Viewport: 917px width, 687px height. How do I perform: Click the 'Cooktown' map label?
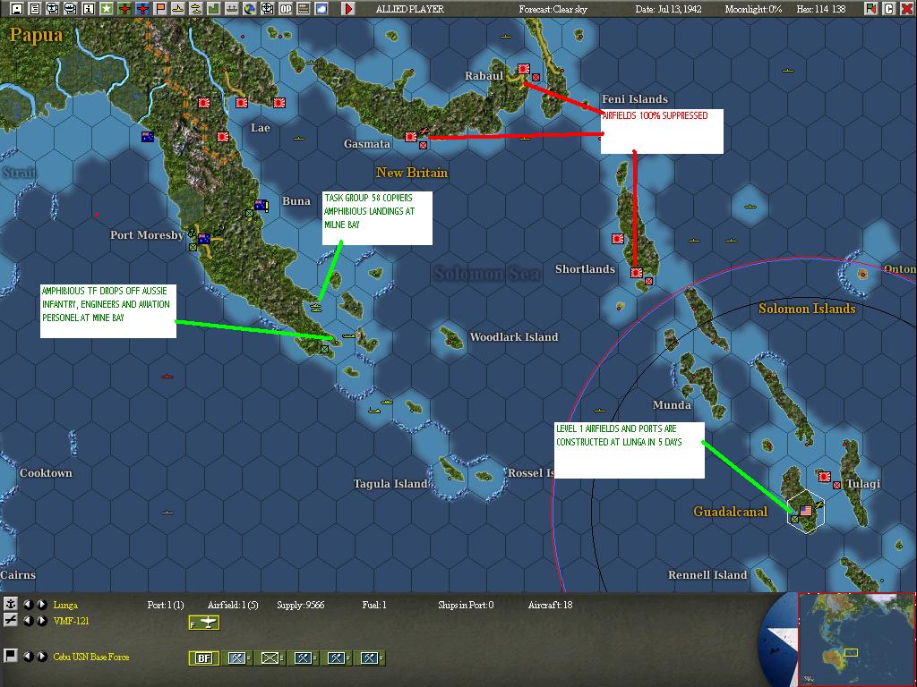[46, 473]
